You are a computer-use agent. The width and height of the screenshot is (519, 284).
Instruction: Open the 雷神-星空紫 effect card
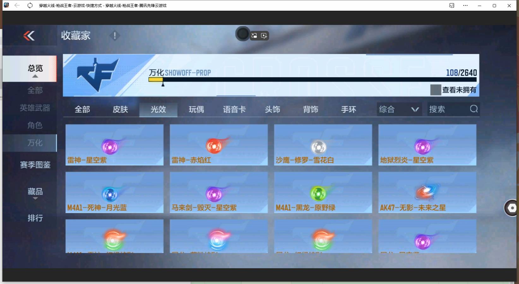(x=115, y=145)
